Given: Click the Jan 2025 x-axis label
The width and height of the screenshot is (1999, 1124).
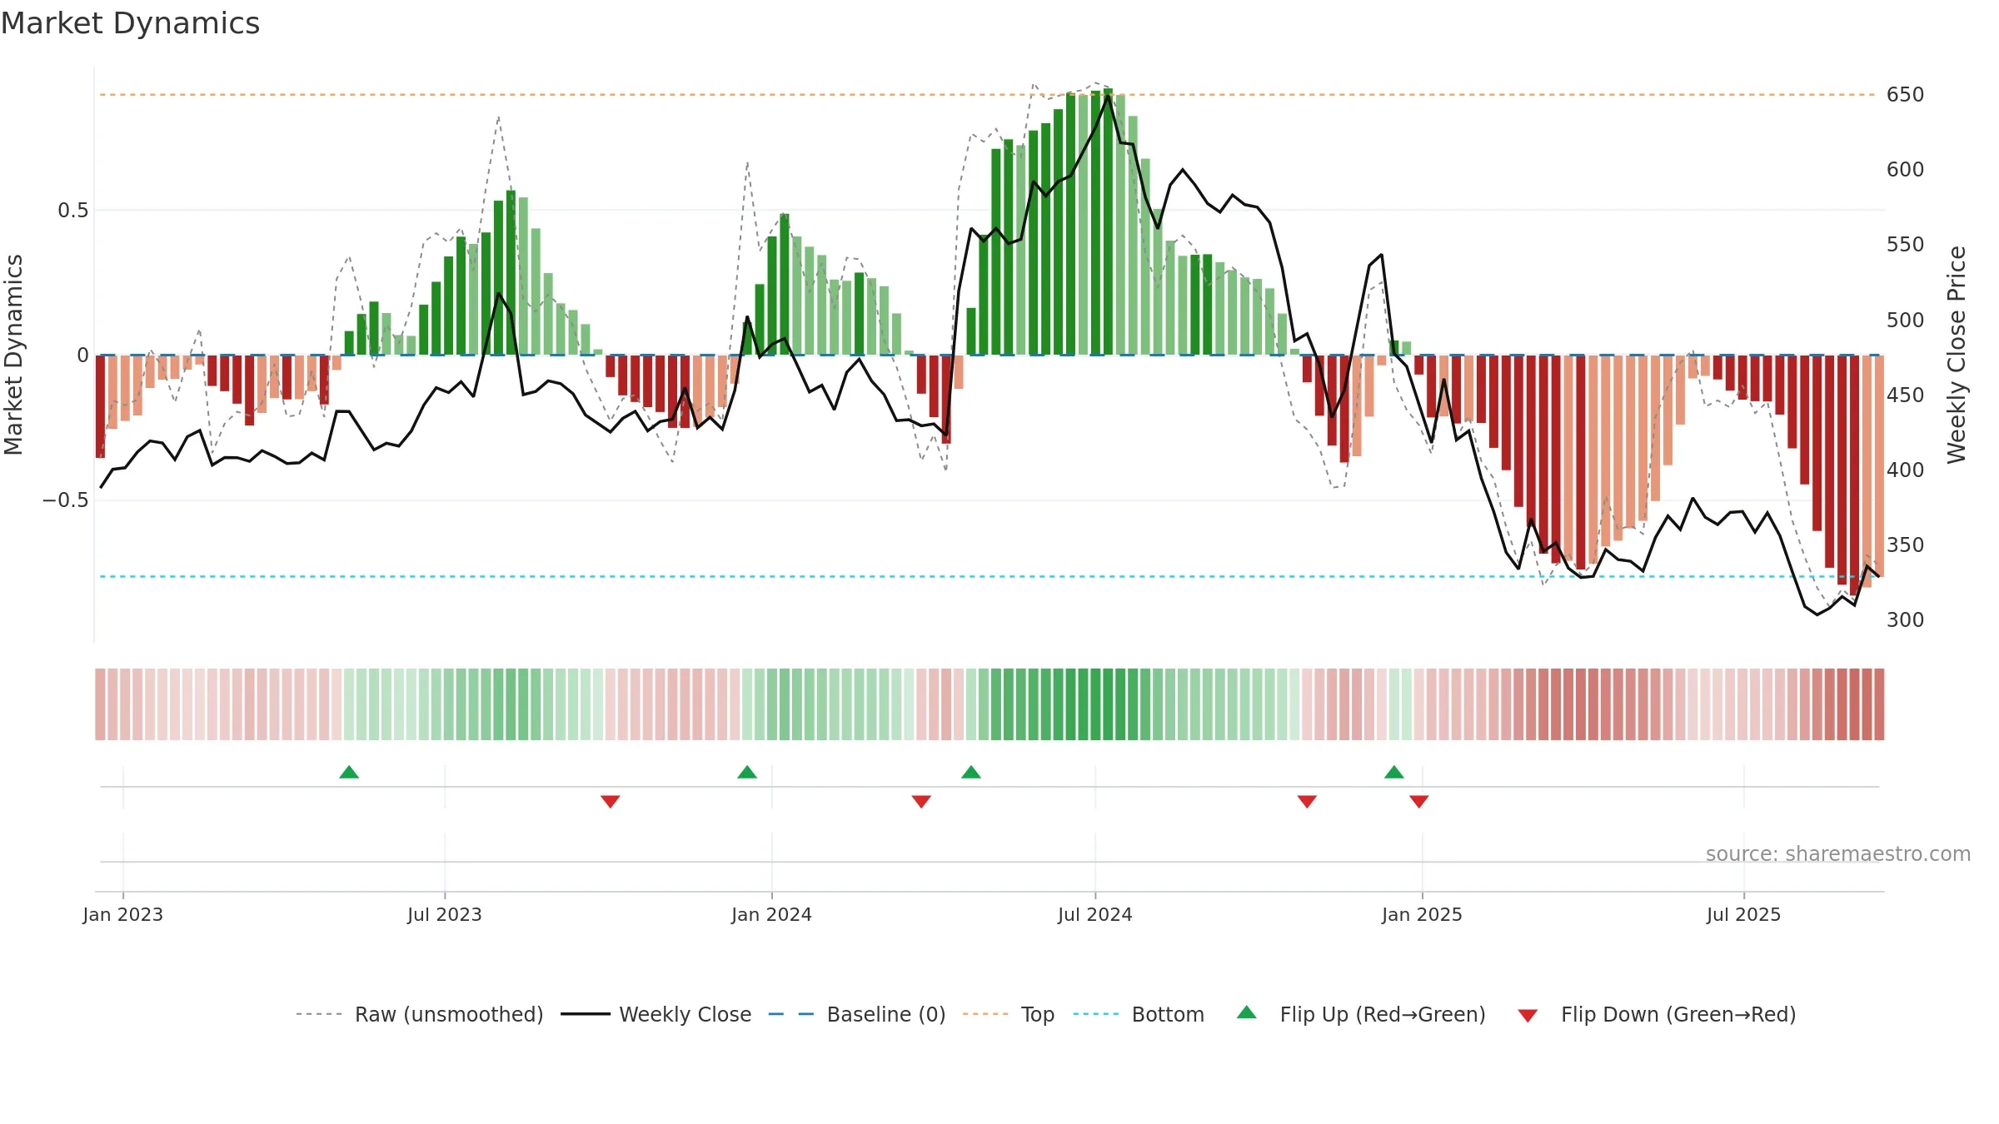Looking at the screenshot, I should [1423, 914].
